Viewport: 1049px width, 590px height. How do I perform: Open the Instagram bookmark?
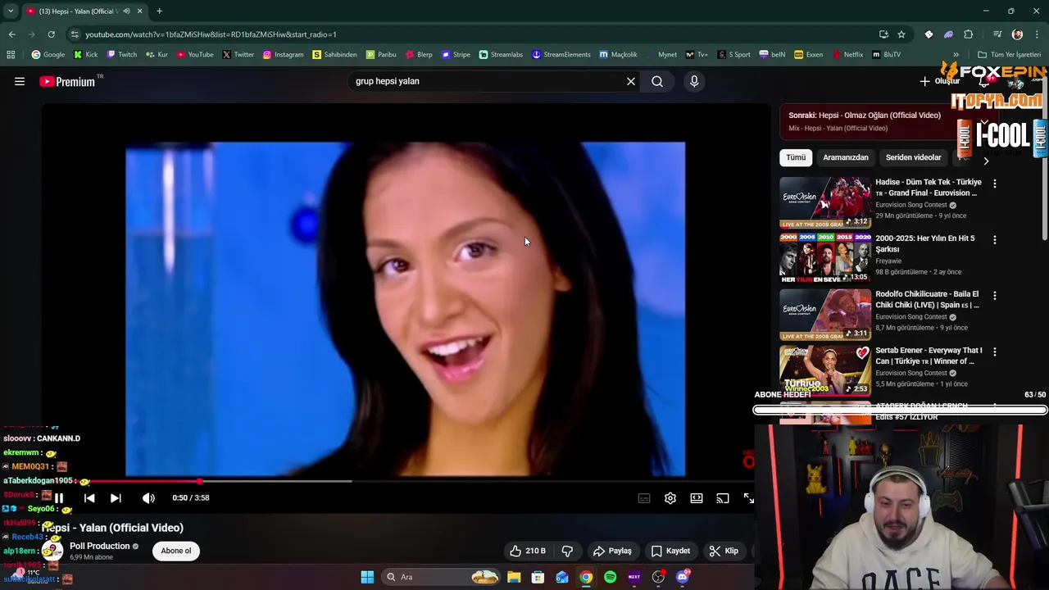pos(283,55)
